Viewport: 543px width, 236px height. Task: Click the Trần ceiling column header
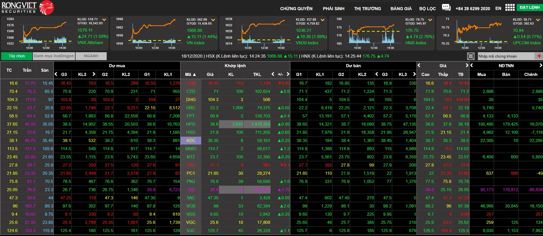(27, 70)
